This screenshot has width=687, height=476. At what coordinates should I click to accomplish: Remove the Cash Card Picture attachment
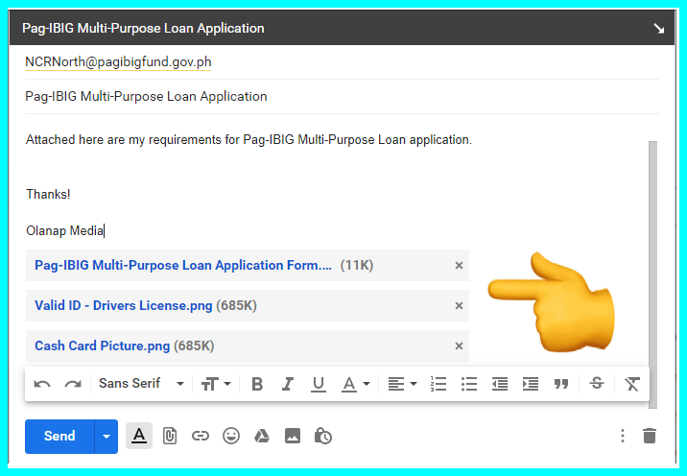click(x=459, y=345)
